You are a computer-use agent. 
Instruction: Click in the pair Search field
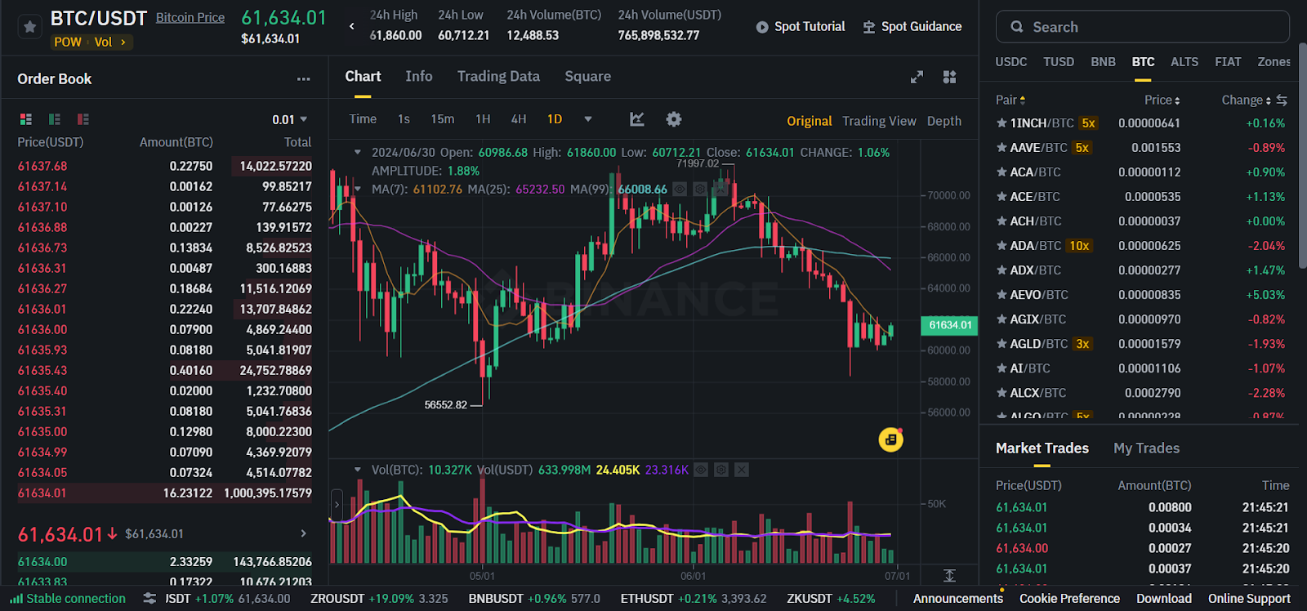pos(1142,27)
